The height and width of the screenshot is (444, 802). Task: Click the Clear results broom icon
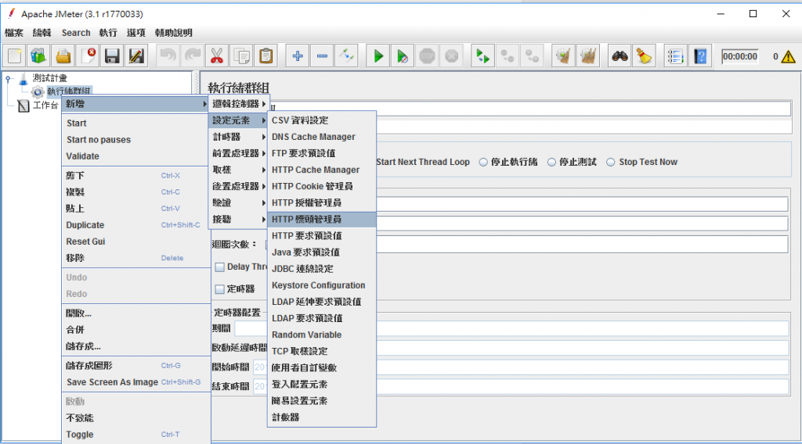coord(563,56)
